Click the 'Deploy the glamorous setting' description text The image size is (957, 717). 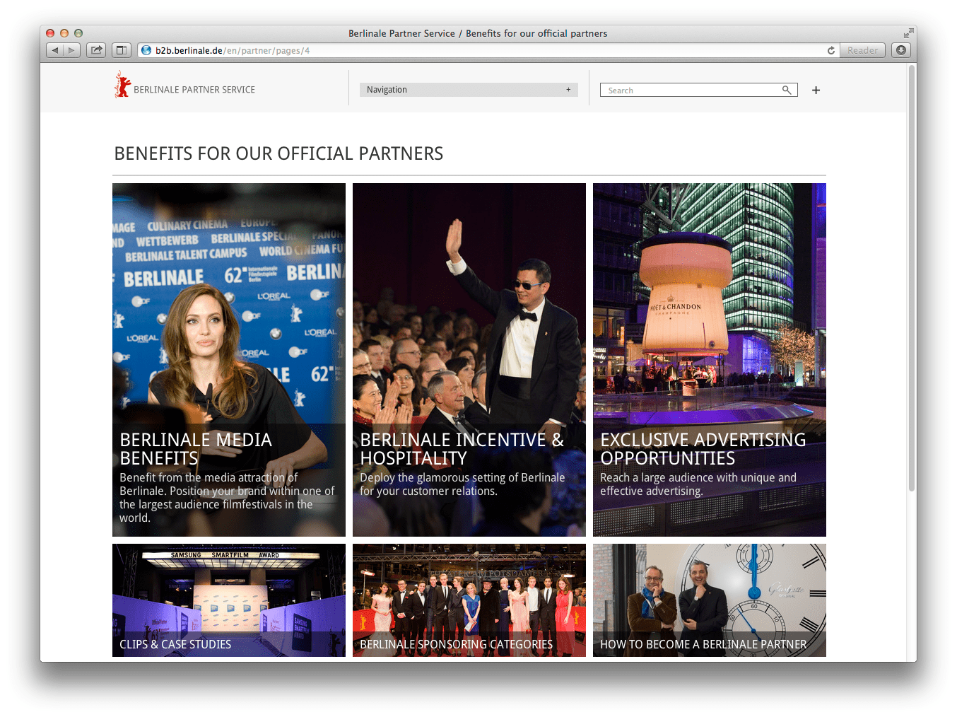462,484
